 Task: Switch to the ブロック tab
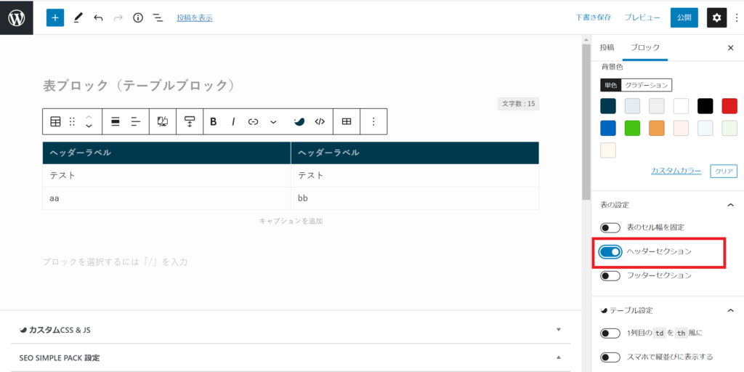point(645,47)
